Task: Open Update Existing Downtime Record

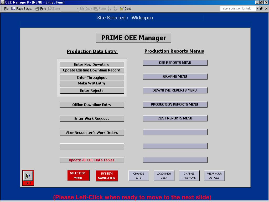Action: pos(92,70)
